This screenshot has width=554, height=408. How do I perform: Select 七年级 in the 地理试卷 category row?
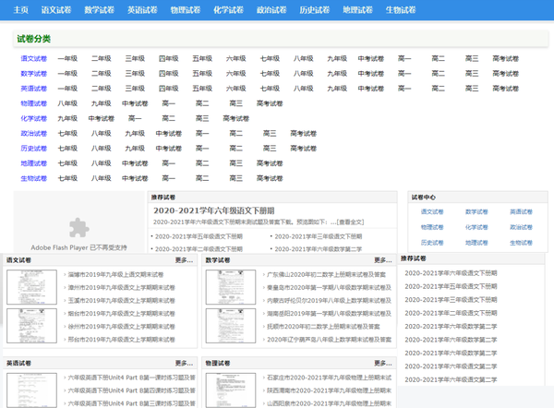click(x=67, y=163)
